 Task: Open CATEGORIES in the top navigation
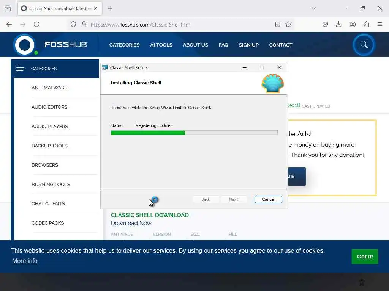point(124,45)
